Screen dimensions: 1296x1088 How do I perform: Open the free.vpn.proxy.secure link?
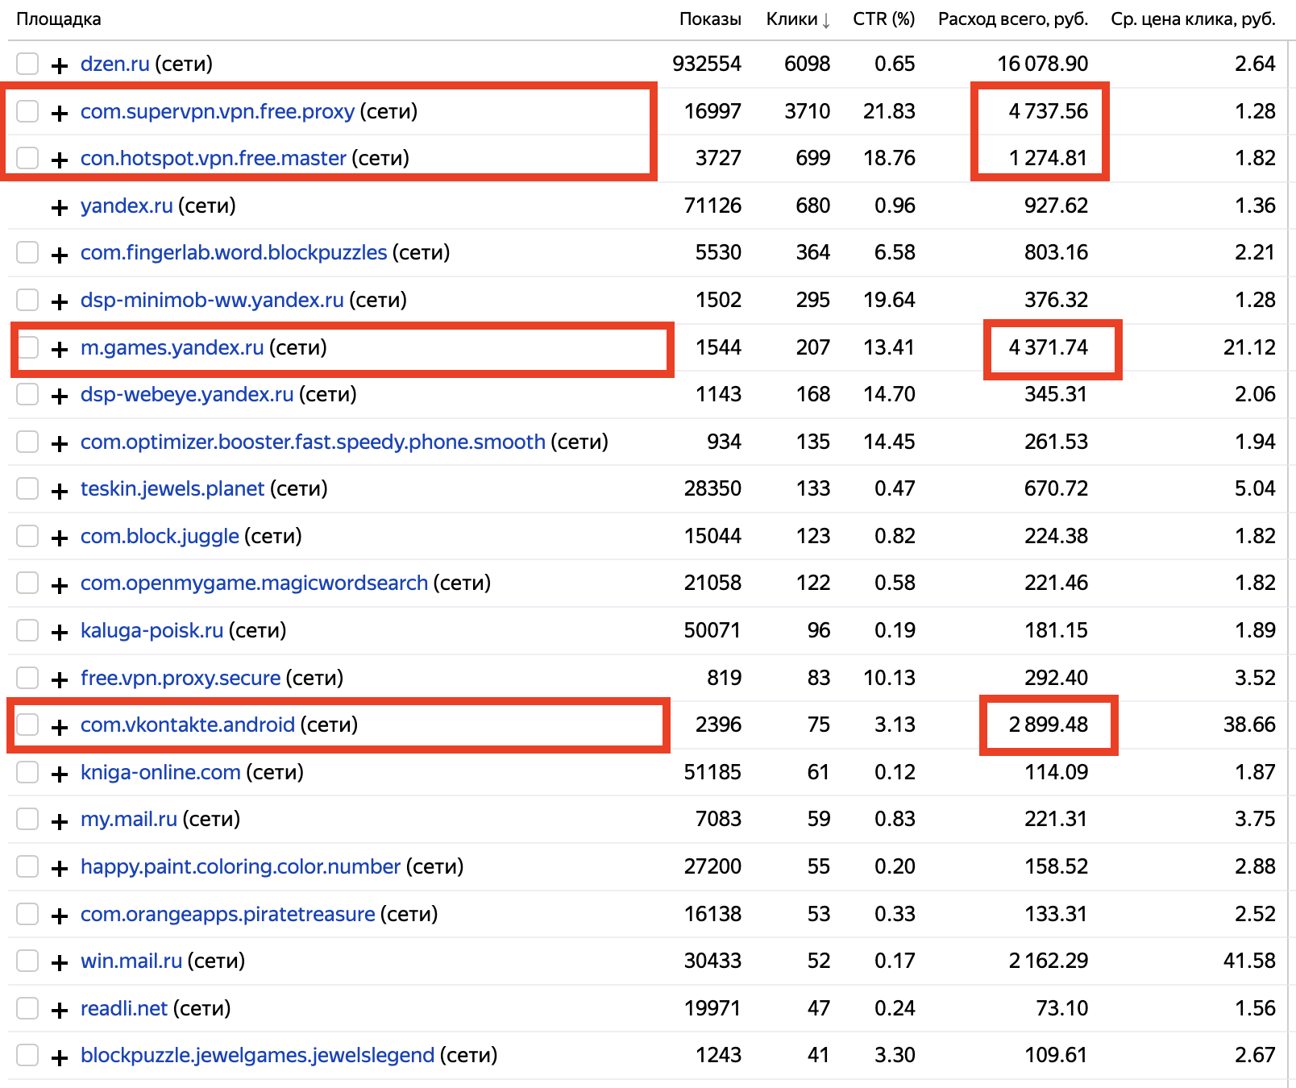[x=181, y=678]
